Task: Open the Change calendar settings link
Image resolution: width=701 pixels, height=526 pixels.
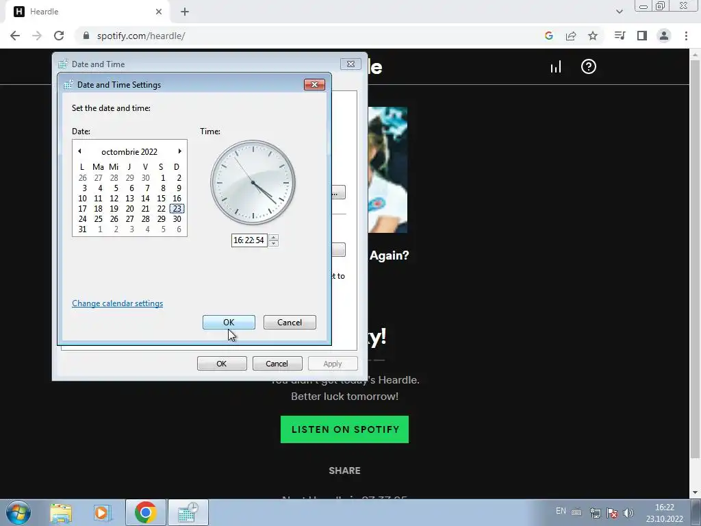Action: pos(118,303)
